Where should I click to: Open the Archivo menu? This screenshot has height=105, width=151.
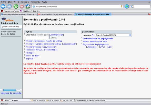(x=3, y=2)
